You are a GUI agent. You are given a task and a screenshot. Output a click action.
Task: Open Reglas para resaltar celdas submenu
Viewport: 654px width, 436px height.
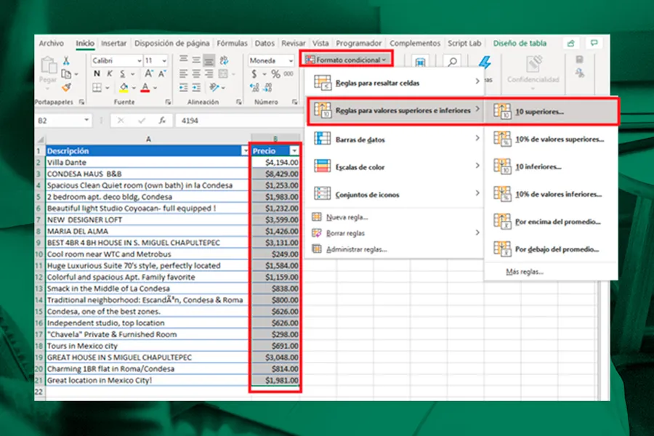coord(395,83)
